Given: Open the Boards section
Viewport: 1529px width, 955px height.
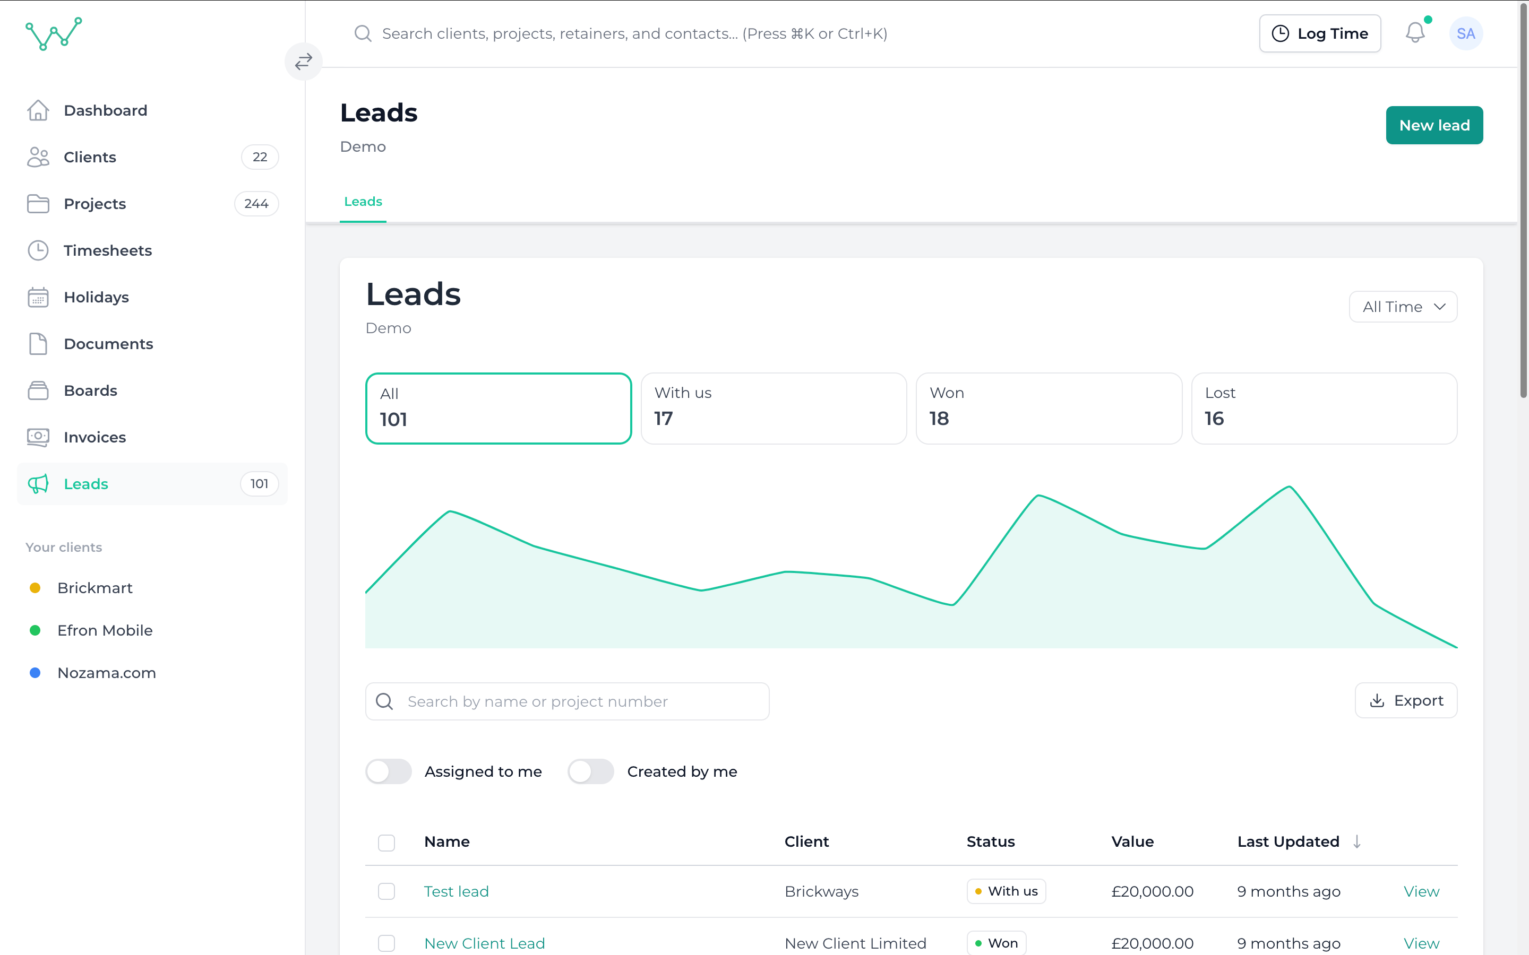Looking at the screenshot, I should click(x=38, y=390).
